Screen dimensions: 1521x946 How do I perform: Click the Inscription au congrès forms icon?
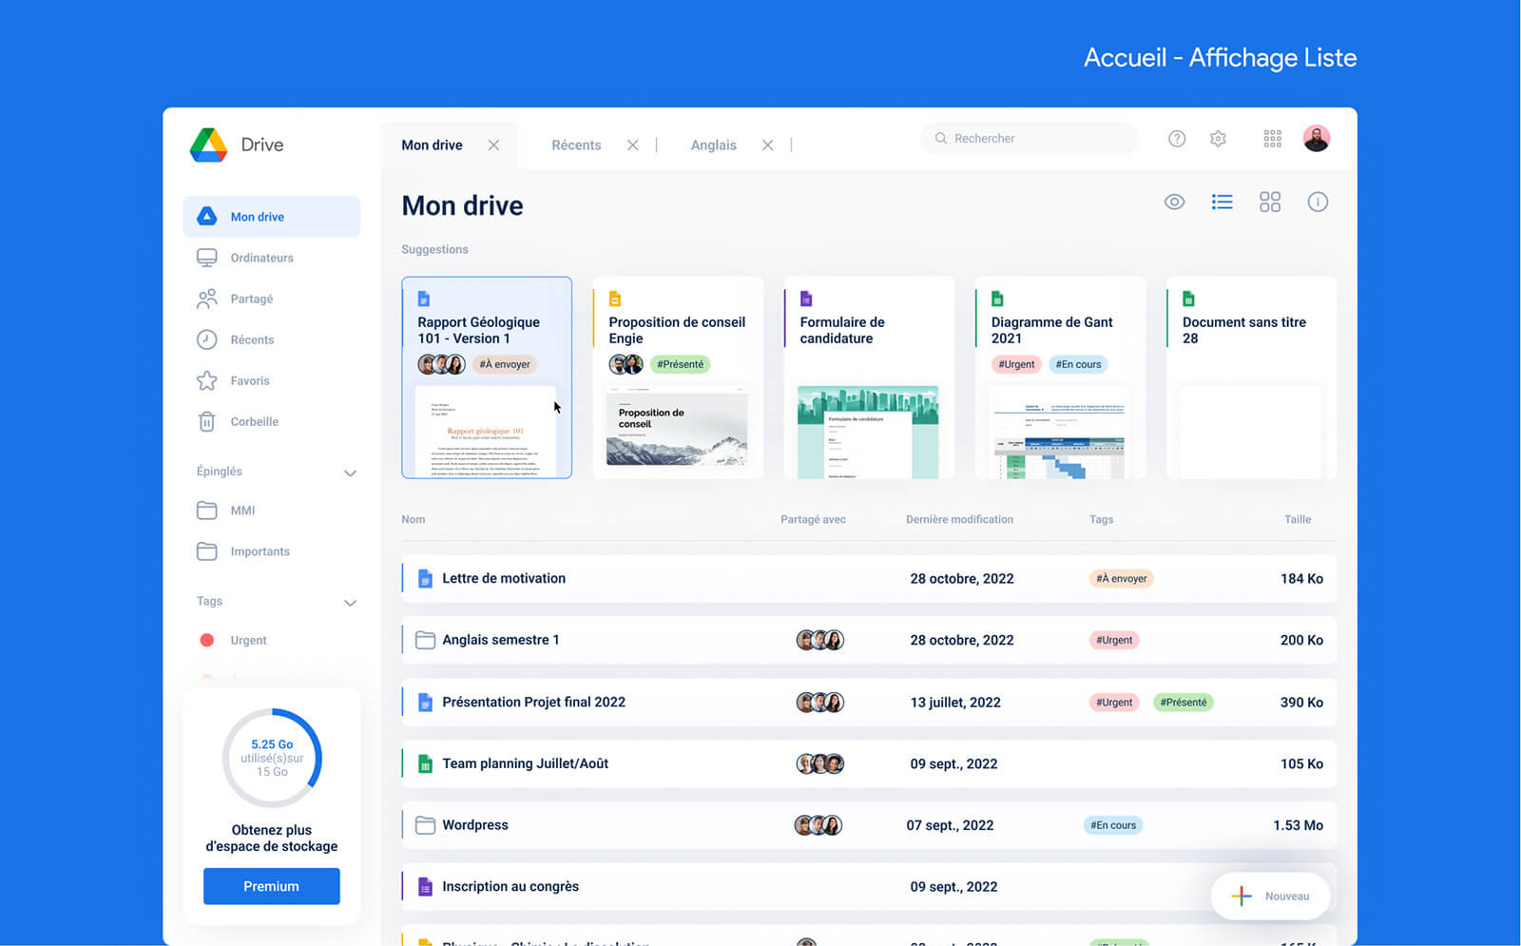pyautogui.click(x=425, y=887)
